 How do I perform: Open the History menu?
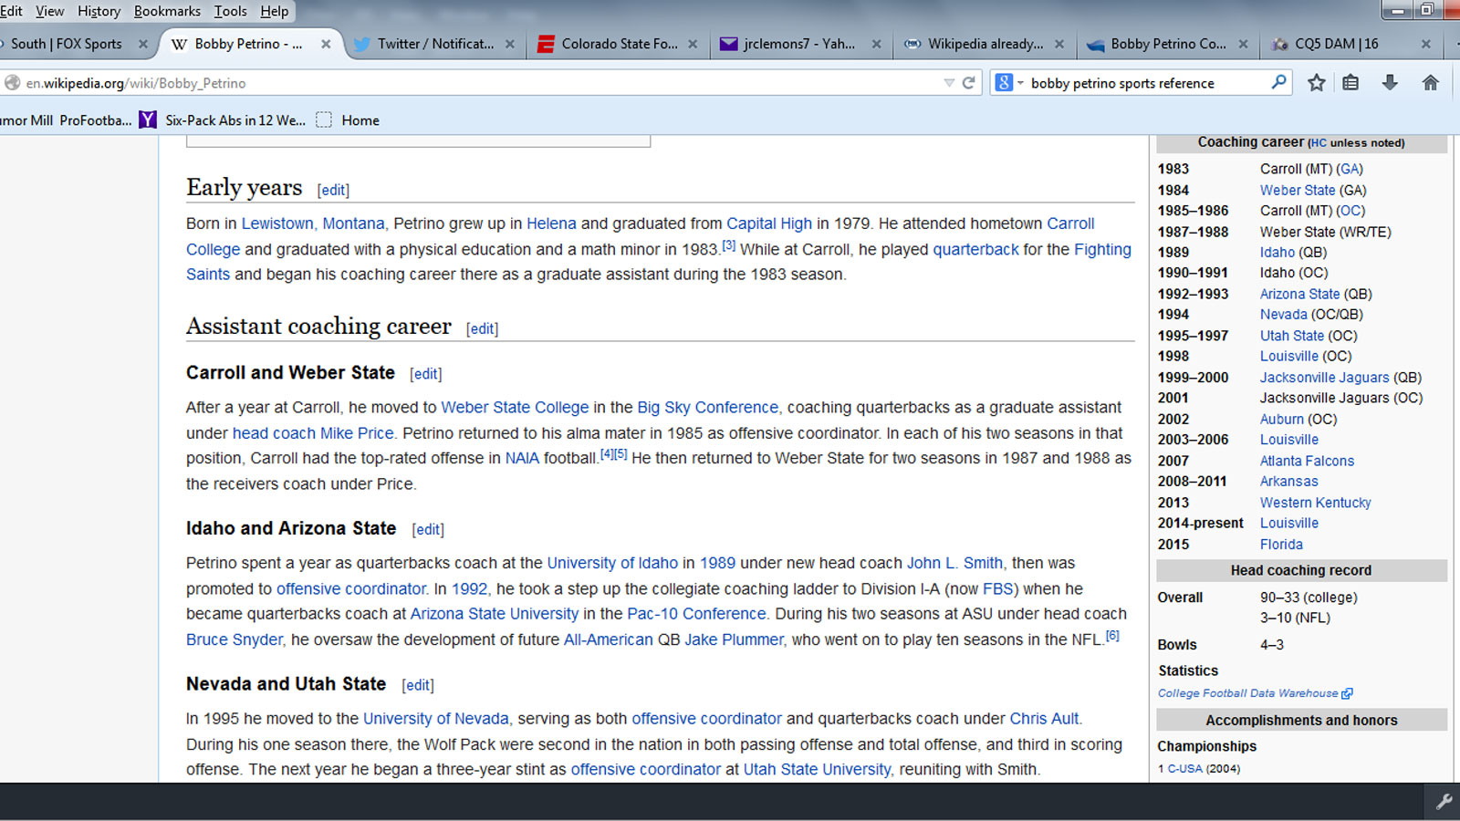99,11
